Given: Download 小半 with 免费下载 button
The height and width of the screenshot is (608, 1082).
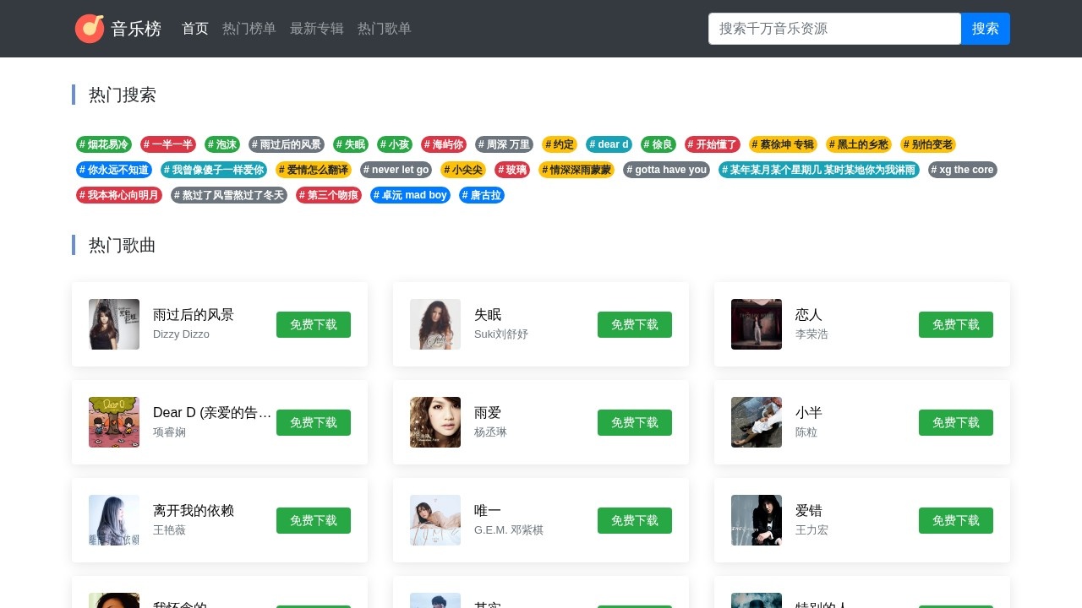Looking at the screenshot, I should coord(955,422).
